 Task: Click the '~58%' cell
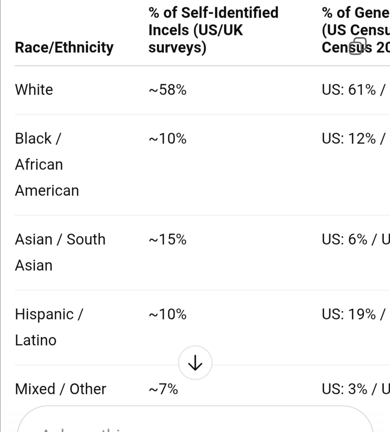click(x=168, y=90)
